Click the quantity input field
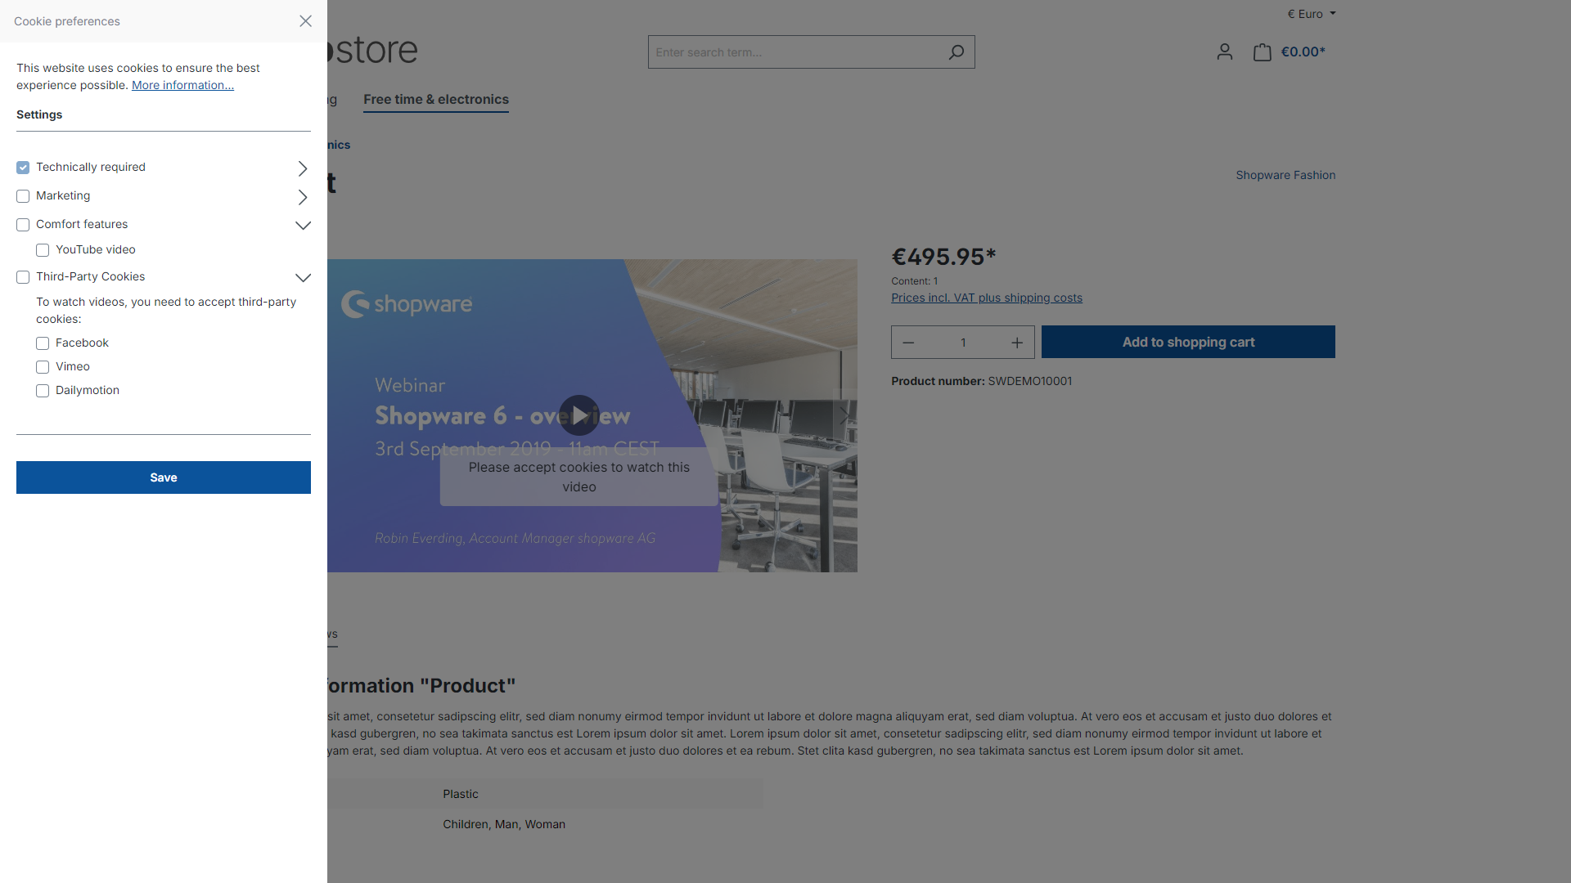 963,343
